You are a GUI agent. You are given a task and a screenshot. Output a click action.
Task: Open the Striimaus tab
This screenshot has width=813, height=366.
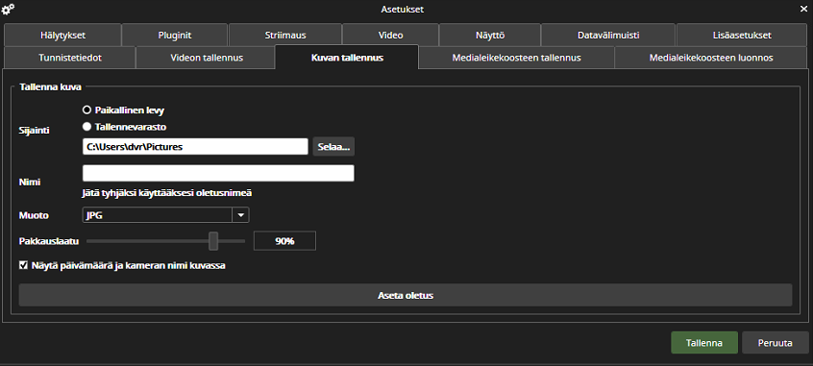pos(284,36)
